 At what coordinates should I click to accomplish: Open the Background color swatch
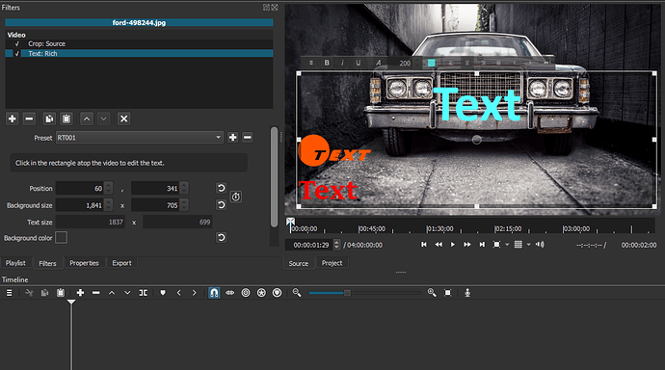61,238
